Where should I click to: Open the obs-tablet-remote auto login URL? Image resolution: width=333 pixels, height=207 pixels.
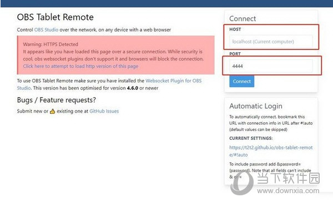(x=271, y=151)
